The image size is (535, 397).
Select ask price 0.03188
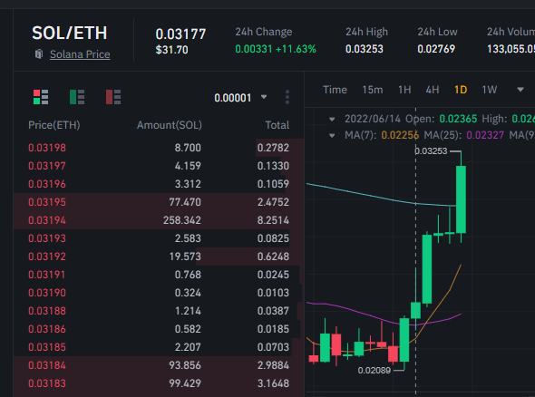(47, 311)
